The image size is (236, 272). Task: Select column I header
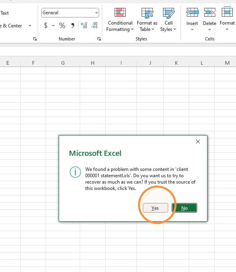pos(121,63)
